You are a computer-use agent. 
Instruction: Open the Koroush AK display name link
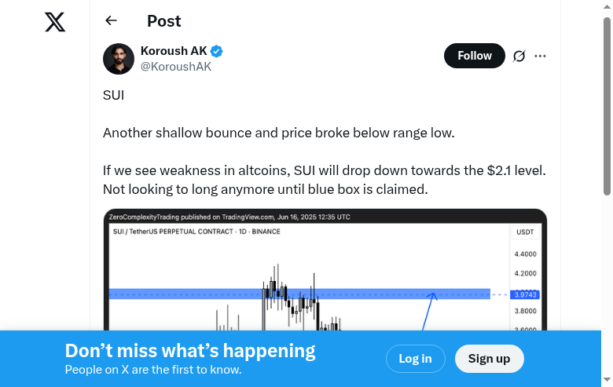(174, 51)
